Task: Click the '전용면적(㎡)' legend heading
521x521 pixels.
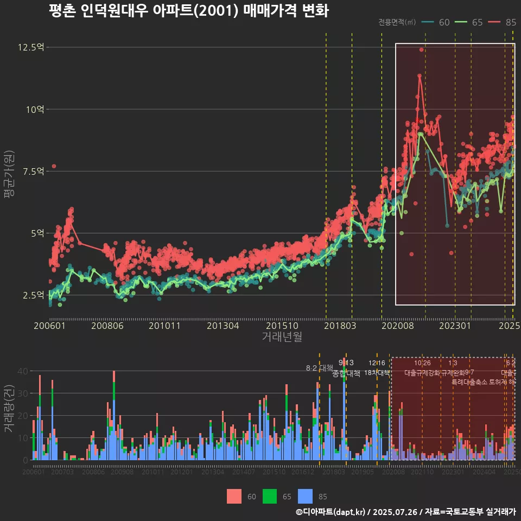Action: 397,22
